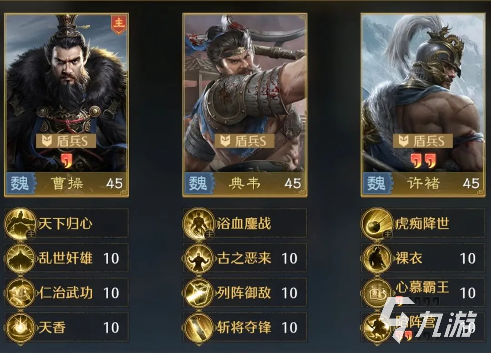Viewport: 491px width, 353px height.
Task: Tap the 天香 skill icon
Action: (20, 328)
